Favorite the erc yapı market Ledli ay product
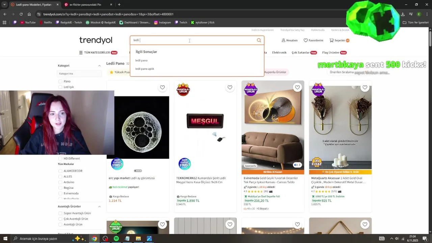 [162, 87]
